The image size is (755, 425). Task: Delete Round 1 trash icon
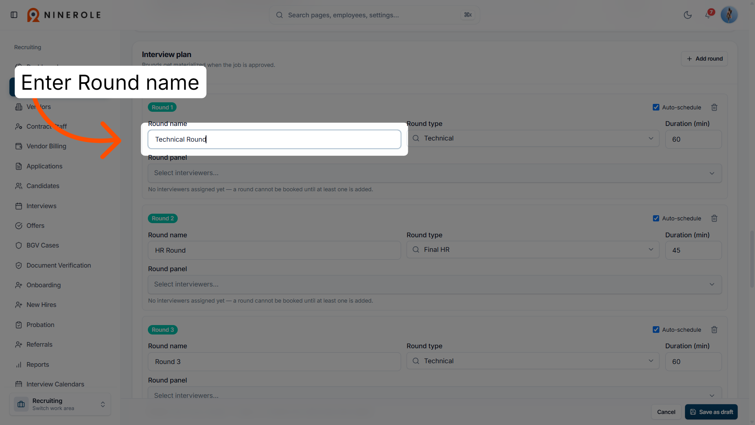click(x=714, y=107)
